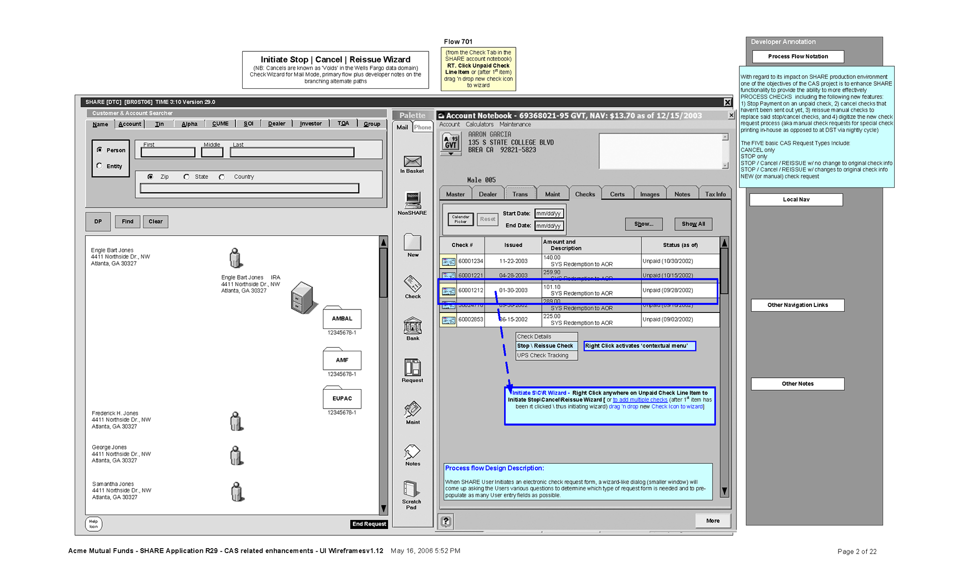Choose Stop \ Reissue Check menu entry
Image resolution: width=957 pixels, height=581 pixels.
point(545,346)
